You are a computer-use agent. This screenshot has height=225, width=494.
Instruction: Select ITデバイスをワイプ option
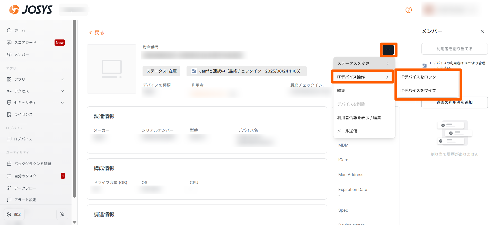tap(418, 90)
